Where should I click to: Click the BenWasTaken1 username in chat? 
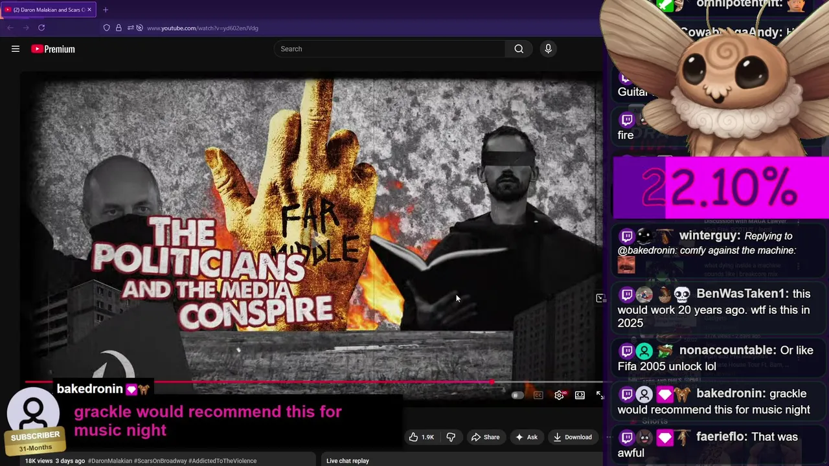click(x=742, y=294)
